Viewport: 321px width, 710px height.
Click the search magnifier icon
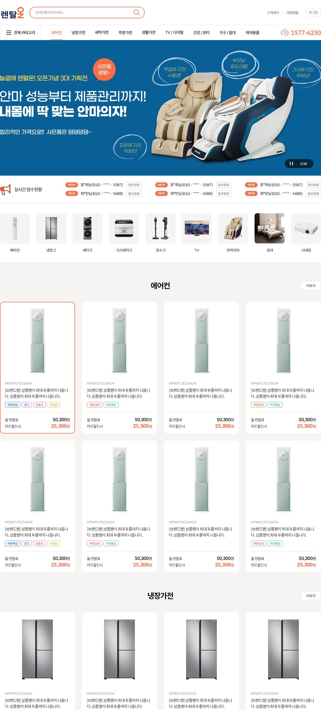136,12
